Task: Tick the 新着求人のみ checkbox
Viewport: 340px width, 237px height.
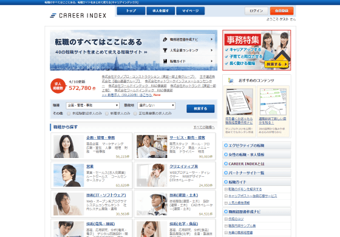Action: pyautogui.click(x=107, y=114)
